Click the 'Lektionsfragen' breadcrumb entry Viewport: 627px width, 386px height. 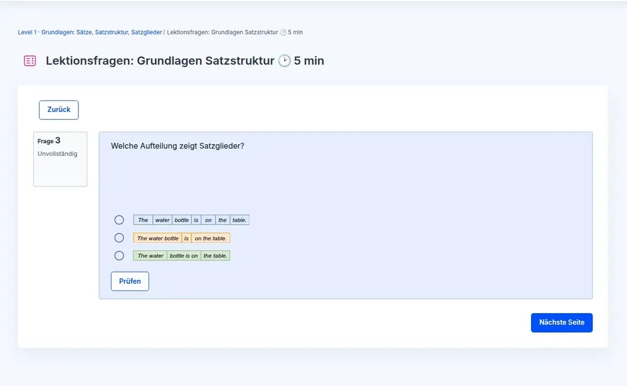pos(223,32)
